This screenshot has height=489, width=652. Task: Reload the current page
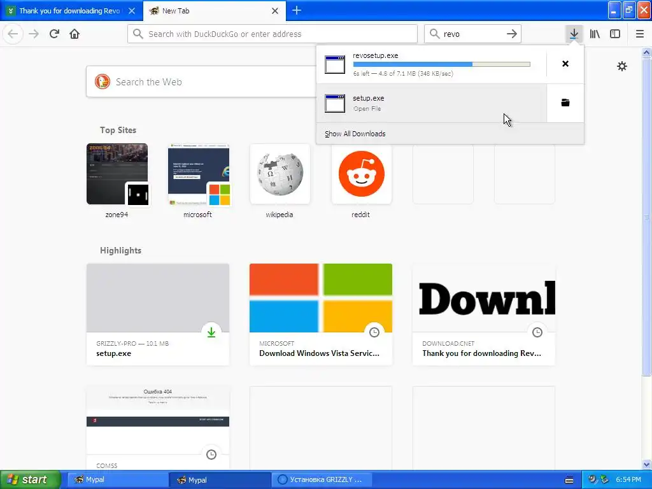coord(54,34)
